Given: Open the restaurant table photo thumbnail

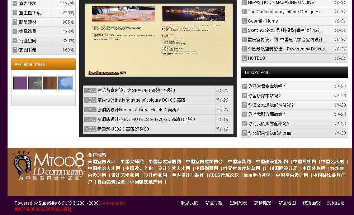Looking at the screenshot, I should pyautogui.click(x=123, y=14).
